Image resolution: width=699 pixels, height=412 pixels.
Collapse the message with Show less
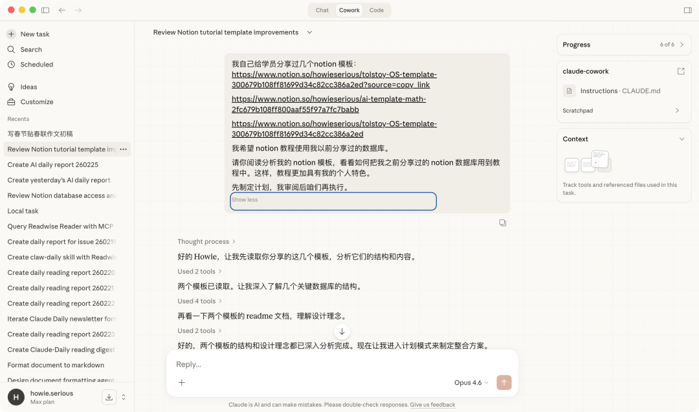(245, 200)
